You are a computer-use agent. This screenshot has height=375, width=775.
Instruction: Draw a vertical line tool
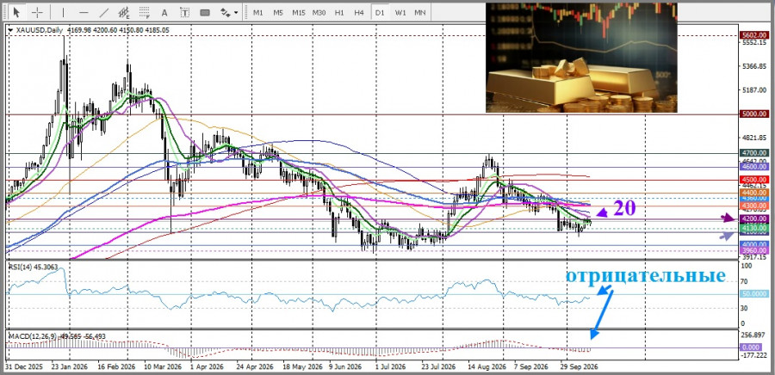point(63,12)
